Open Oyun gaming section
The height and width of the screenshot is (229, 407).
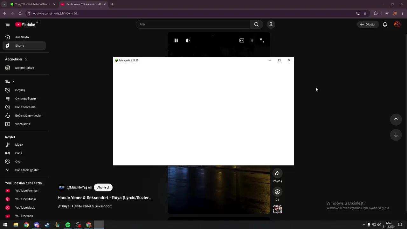click(24, 162)
